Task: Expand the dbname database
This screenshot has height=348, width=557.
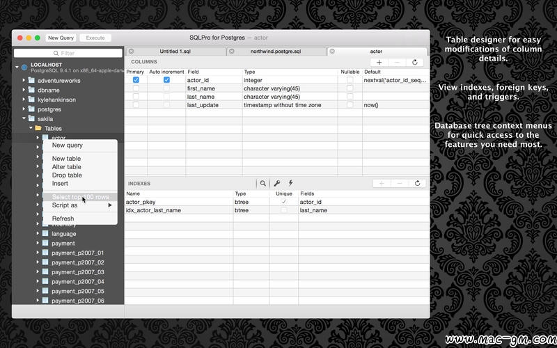Action: [x=24, y=90]
